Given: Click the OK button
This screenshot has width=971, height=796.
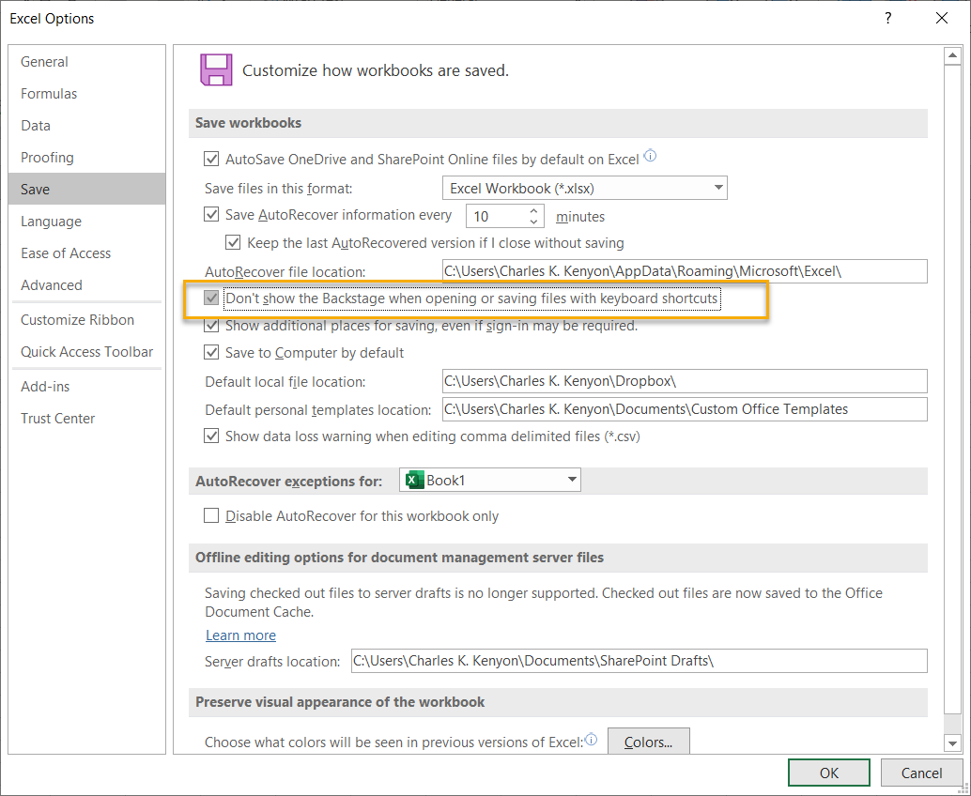Looking at the screenshot, I should (x=828, y=773).
